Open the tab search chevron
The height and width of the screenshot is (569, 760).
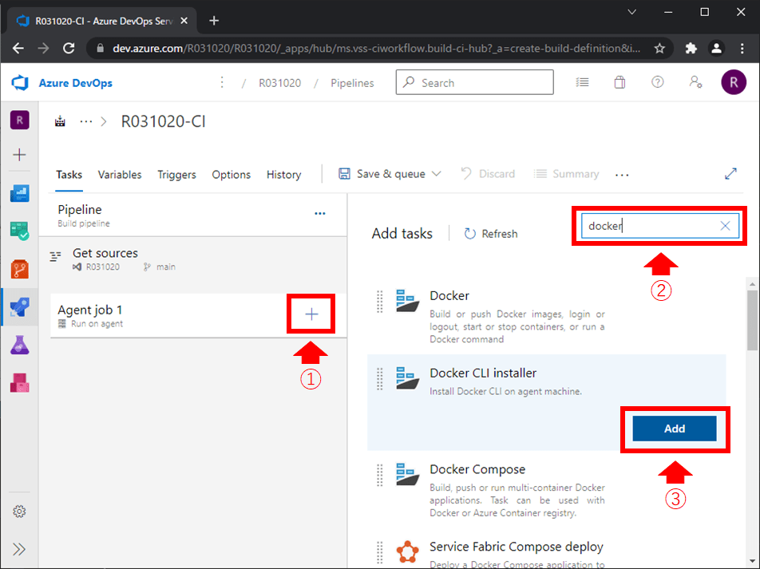(631, 12)
